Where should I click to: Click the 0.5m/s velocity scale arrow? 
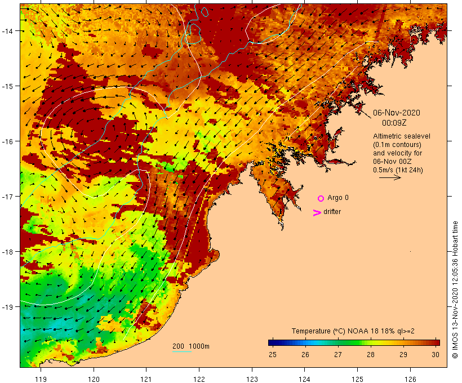point(390,177)
